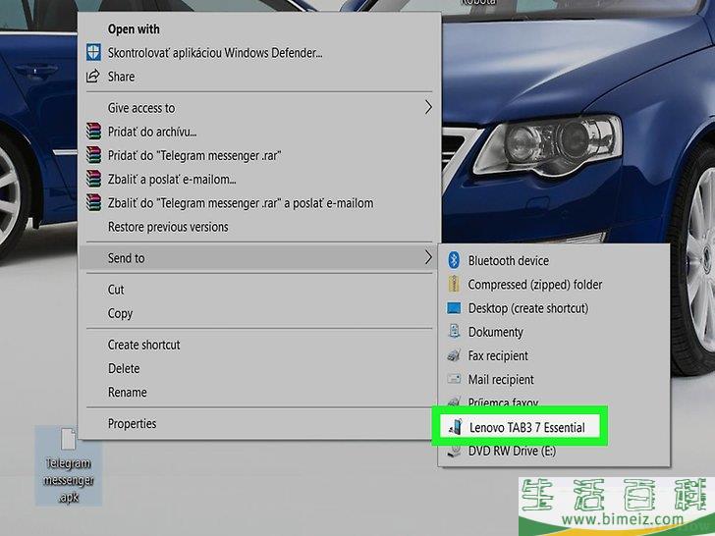Viewport: 715px width, 536px height.
Task: Click the zipped folder icon
Action: [454, 284]
